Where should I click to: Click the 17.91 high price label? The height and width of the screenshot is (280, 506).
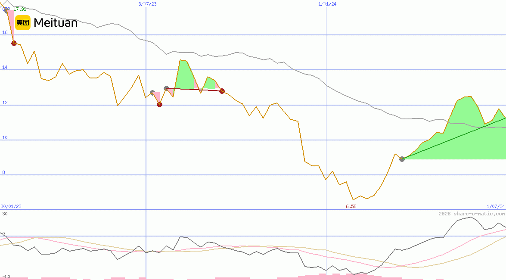click(x=20, y=9)
